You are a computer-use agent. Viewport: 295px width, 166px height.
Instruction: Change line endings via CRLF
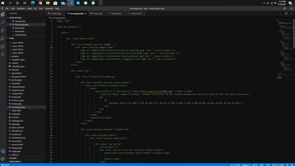point(262,165)
